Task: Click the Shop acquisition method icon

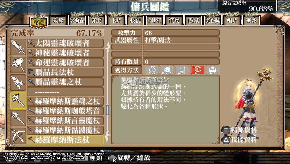Action: click(152, 70)
